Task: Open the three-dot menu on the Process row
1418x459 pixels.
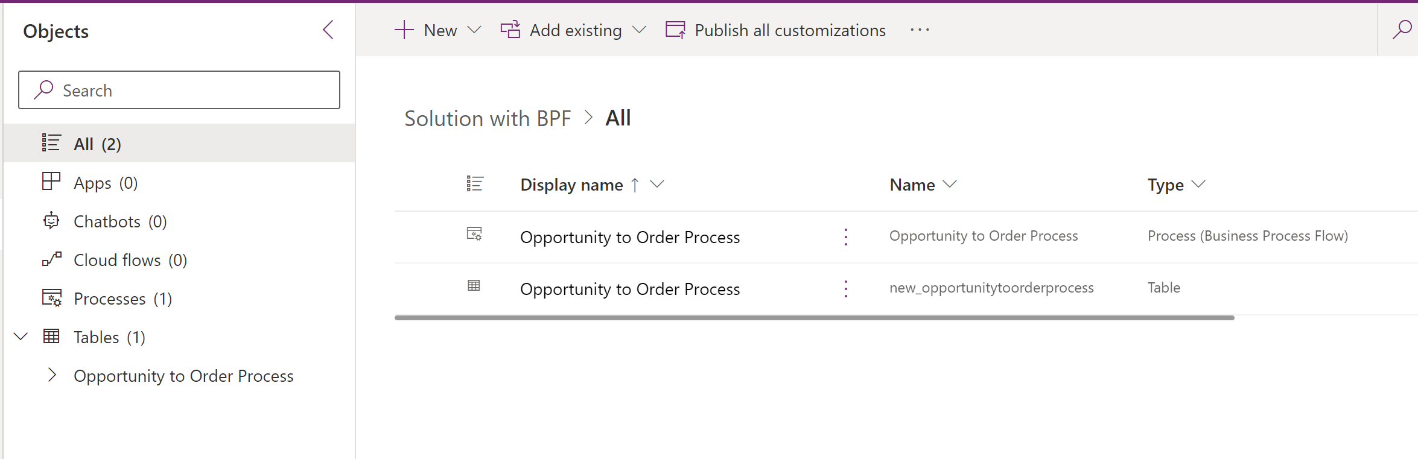Action: 845,236
